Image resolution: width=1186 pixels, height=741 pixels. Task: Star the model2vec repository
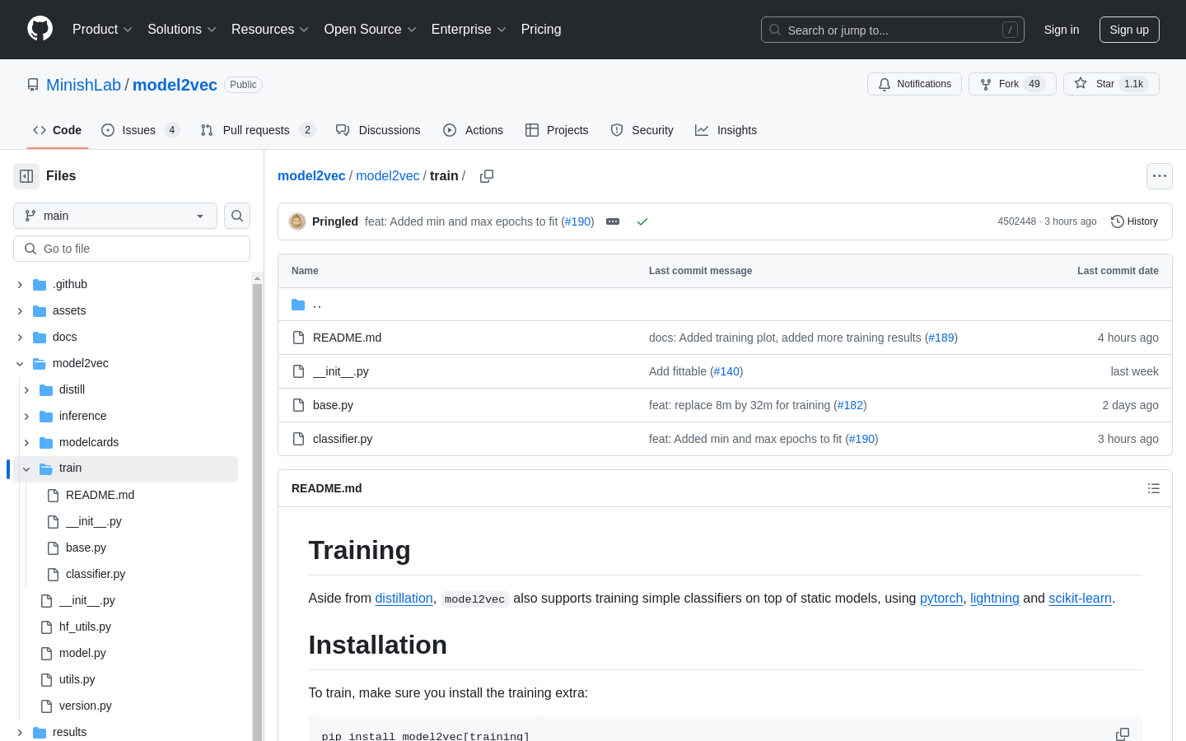1111,84
